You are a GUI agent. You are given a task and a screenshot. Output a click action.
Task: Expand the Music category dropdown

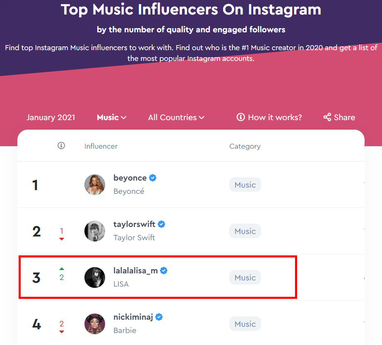pyautogui.click(x=111, y=117)
